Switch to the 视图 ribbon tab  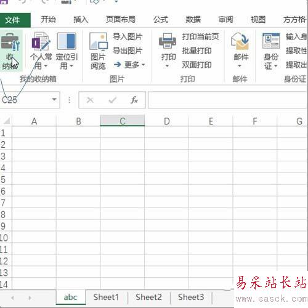[x=258, y=20]
